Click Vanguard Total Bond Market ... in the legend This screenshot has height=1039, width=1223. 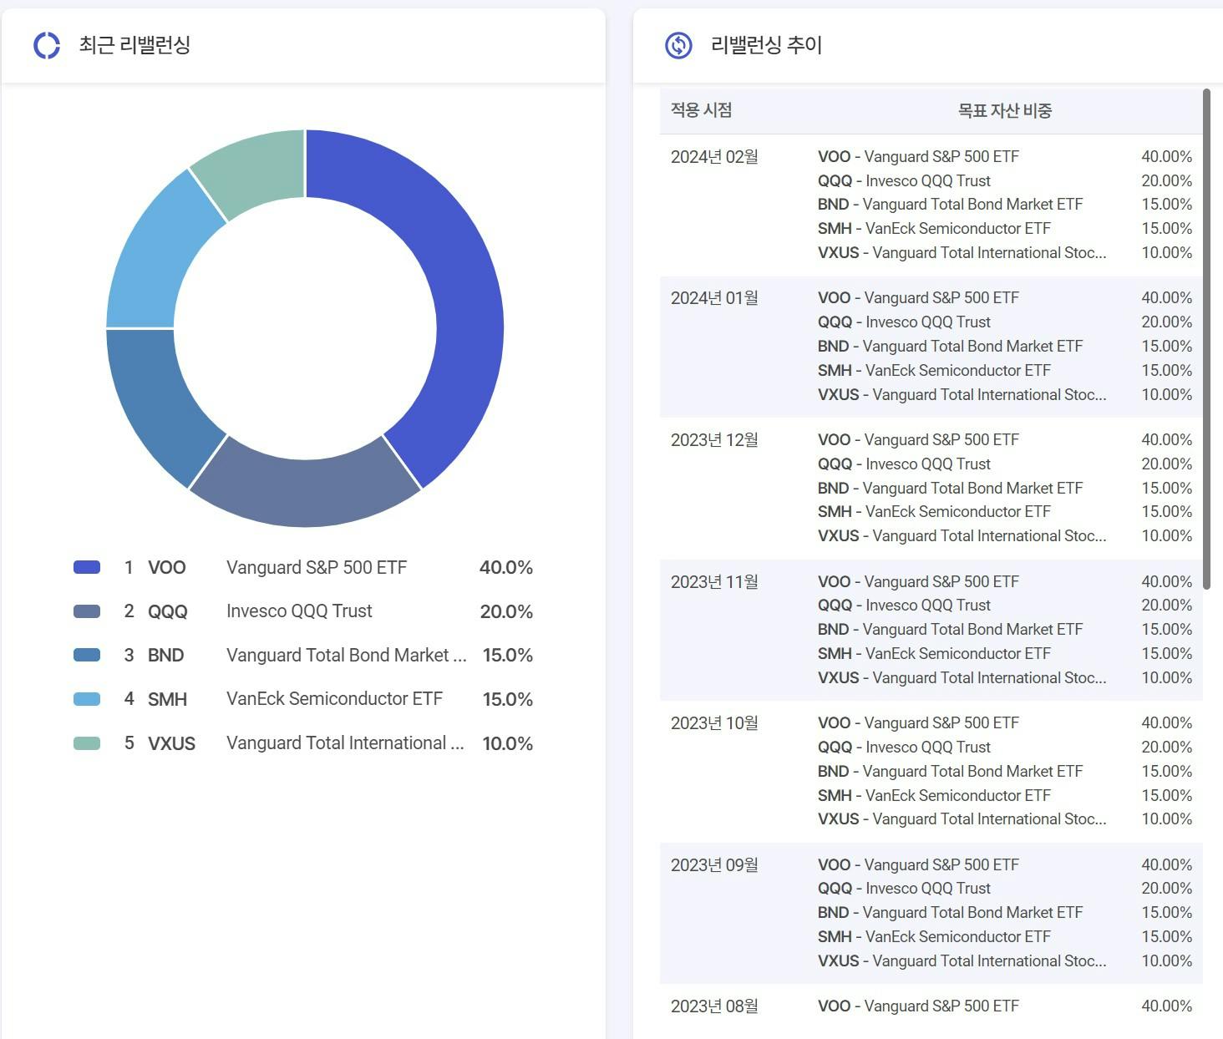[x=347, y=656]
